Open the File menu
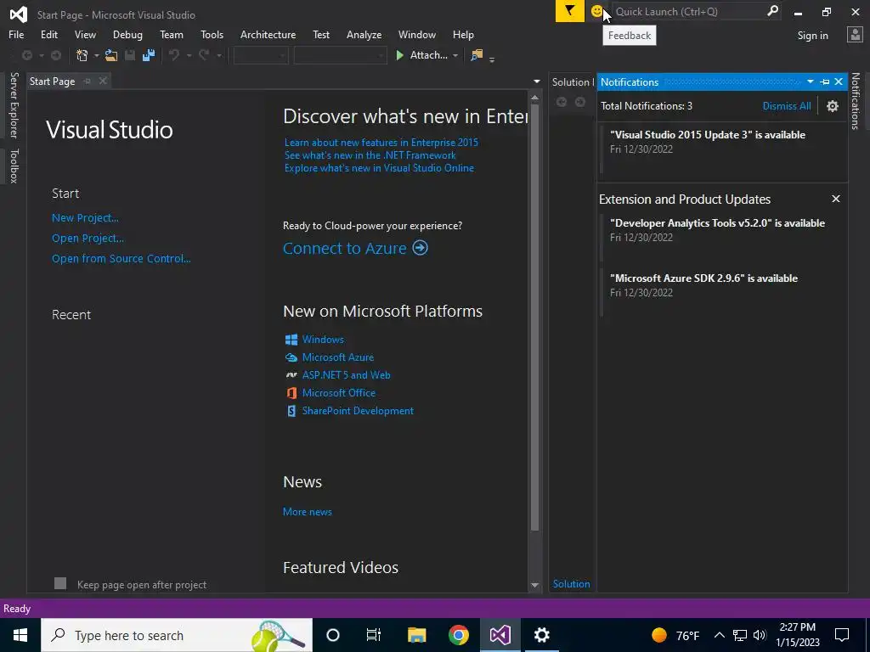The width and height of the screenshot is (870, 652). coord(16,34)
